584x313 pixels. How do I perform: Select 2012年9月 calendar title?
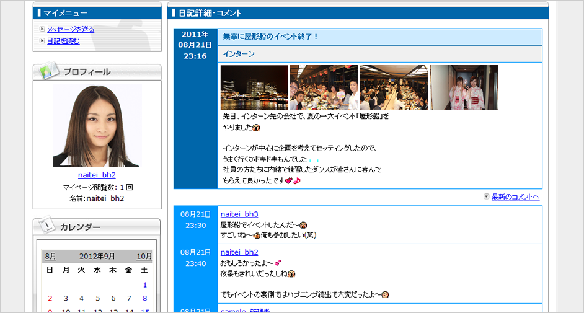tap(97, 257)
